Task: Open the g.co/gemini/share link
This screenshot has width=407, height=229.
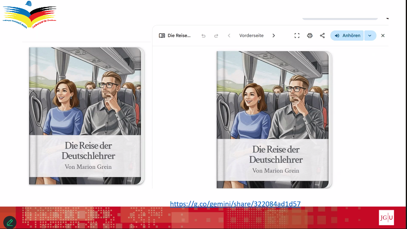Action: click(235, 204)
